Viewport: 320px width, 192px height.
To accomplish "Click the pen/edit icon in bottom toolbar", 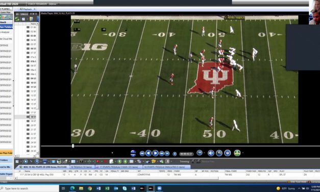I will click(x=65, y=161).
